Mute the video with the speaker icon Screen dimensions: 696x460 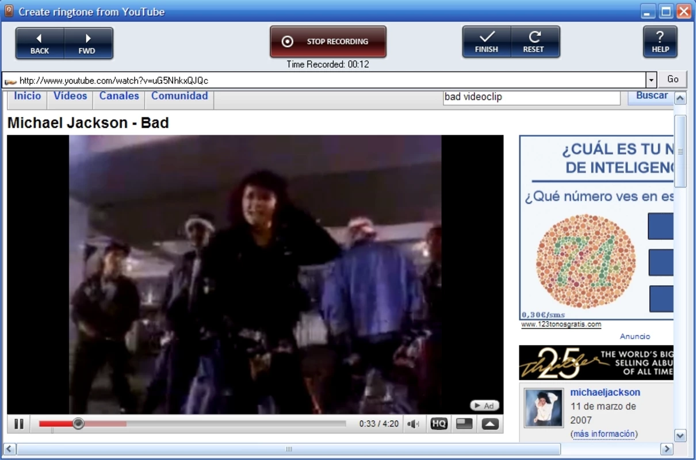[413, 424]
